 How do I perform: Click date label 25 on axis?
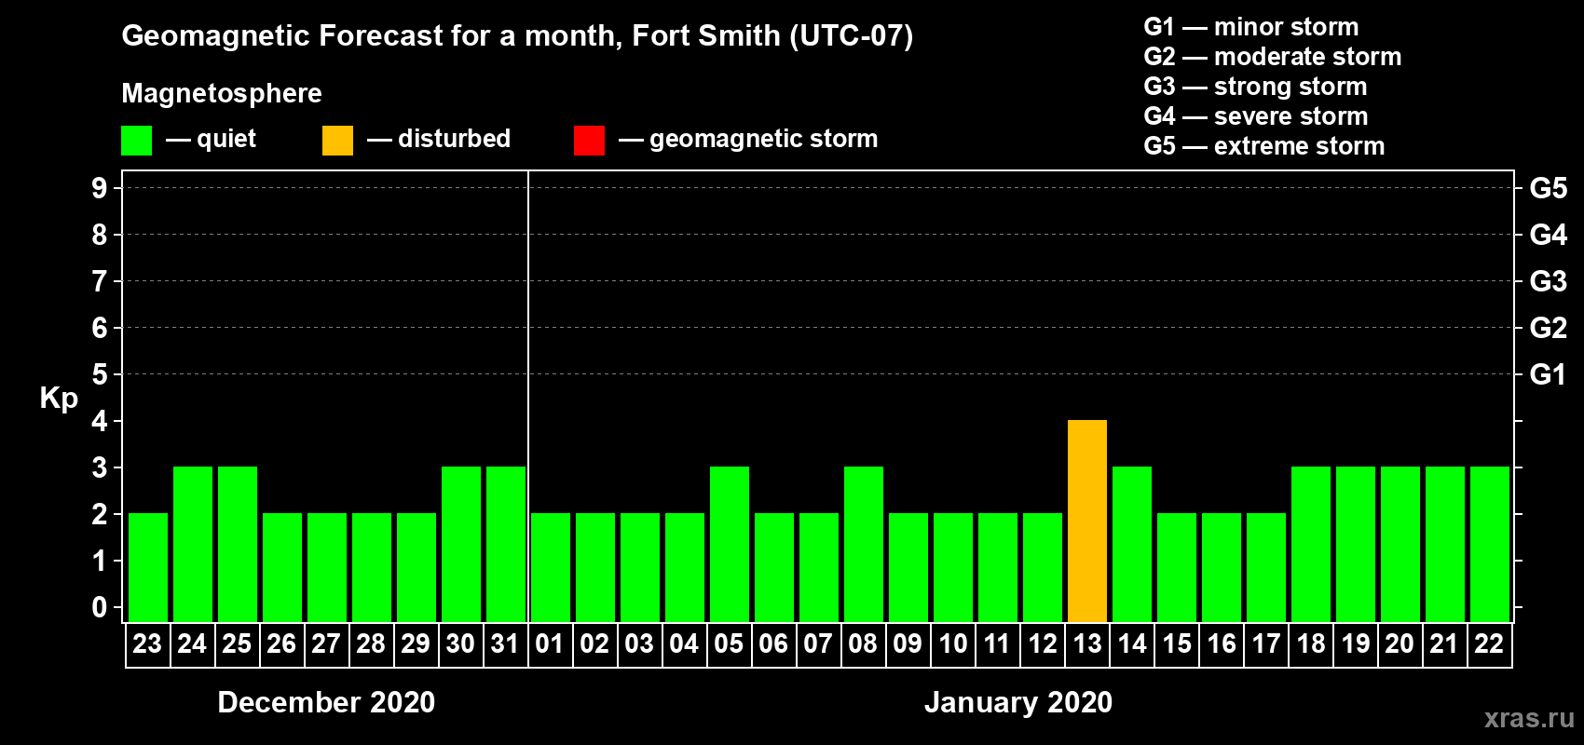click(x=237, y=643)
